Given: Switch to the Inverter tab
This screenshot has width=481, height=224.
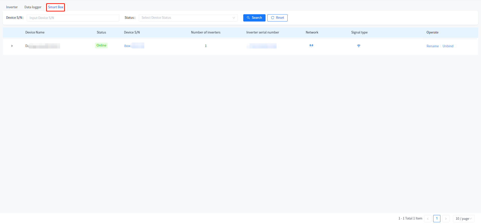Looking at the screenshot, I should tap(12, 7).
